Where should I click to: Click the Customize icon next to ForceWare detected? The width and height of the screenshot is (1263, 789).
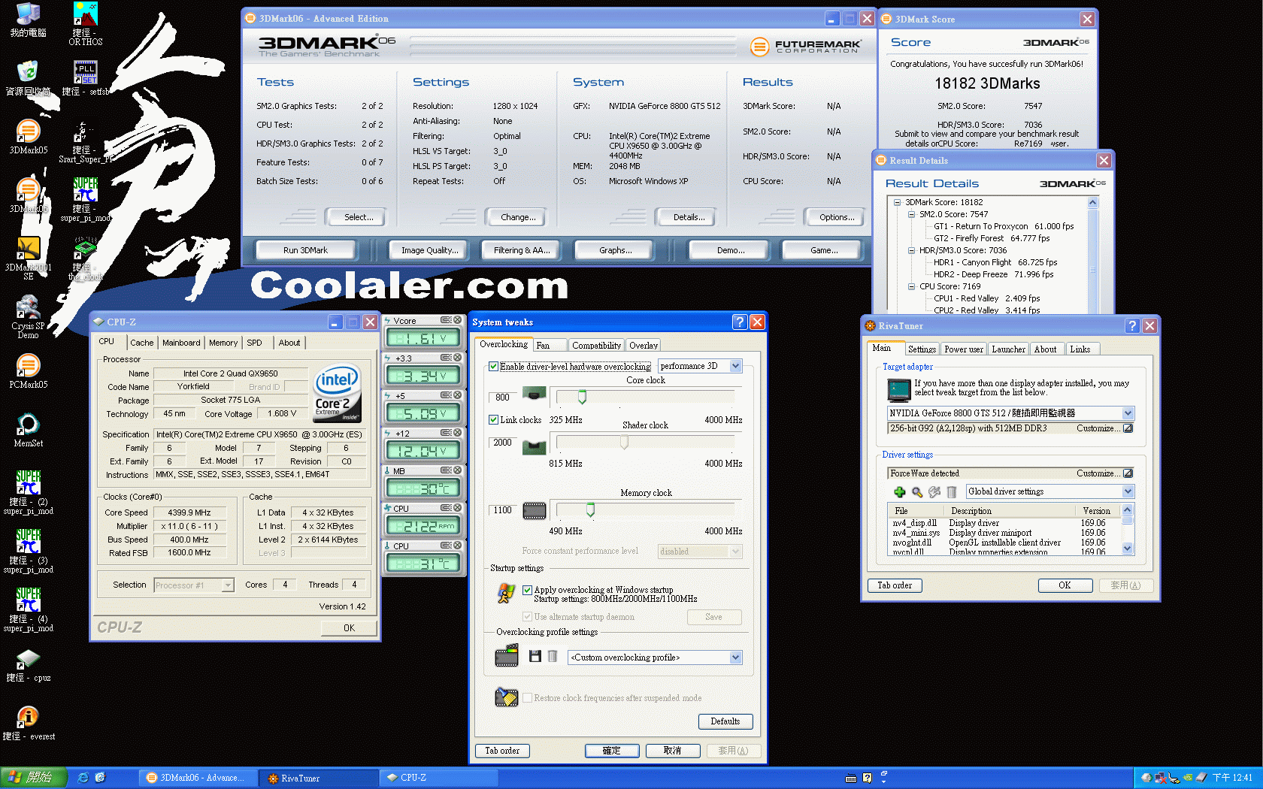[x=1128, y=473]
